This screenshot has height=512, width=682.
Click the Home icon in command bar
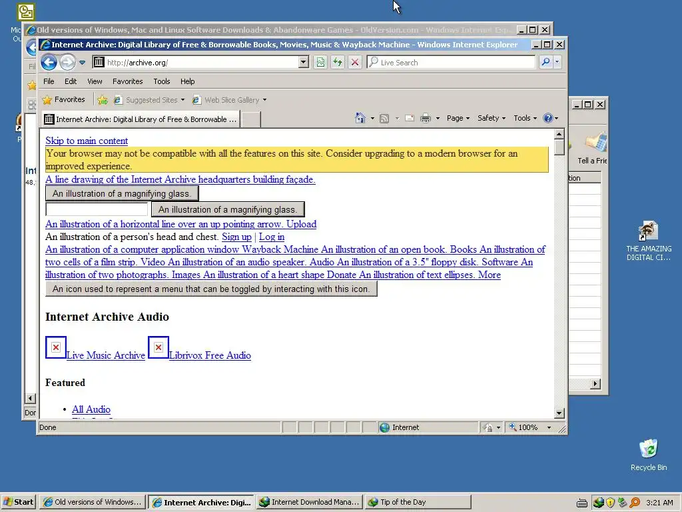(360, 118)
